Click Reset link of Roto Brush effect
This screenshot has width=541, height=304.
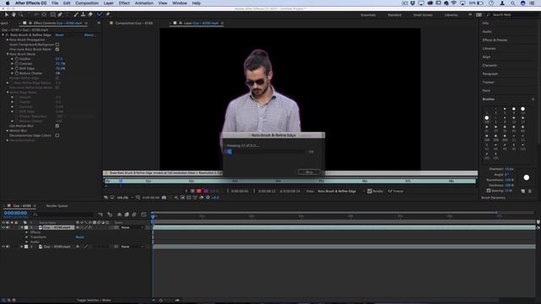59,35
